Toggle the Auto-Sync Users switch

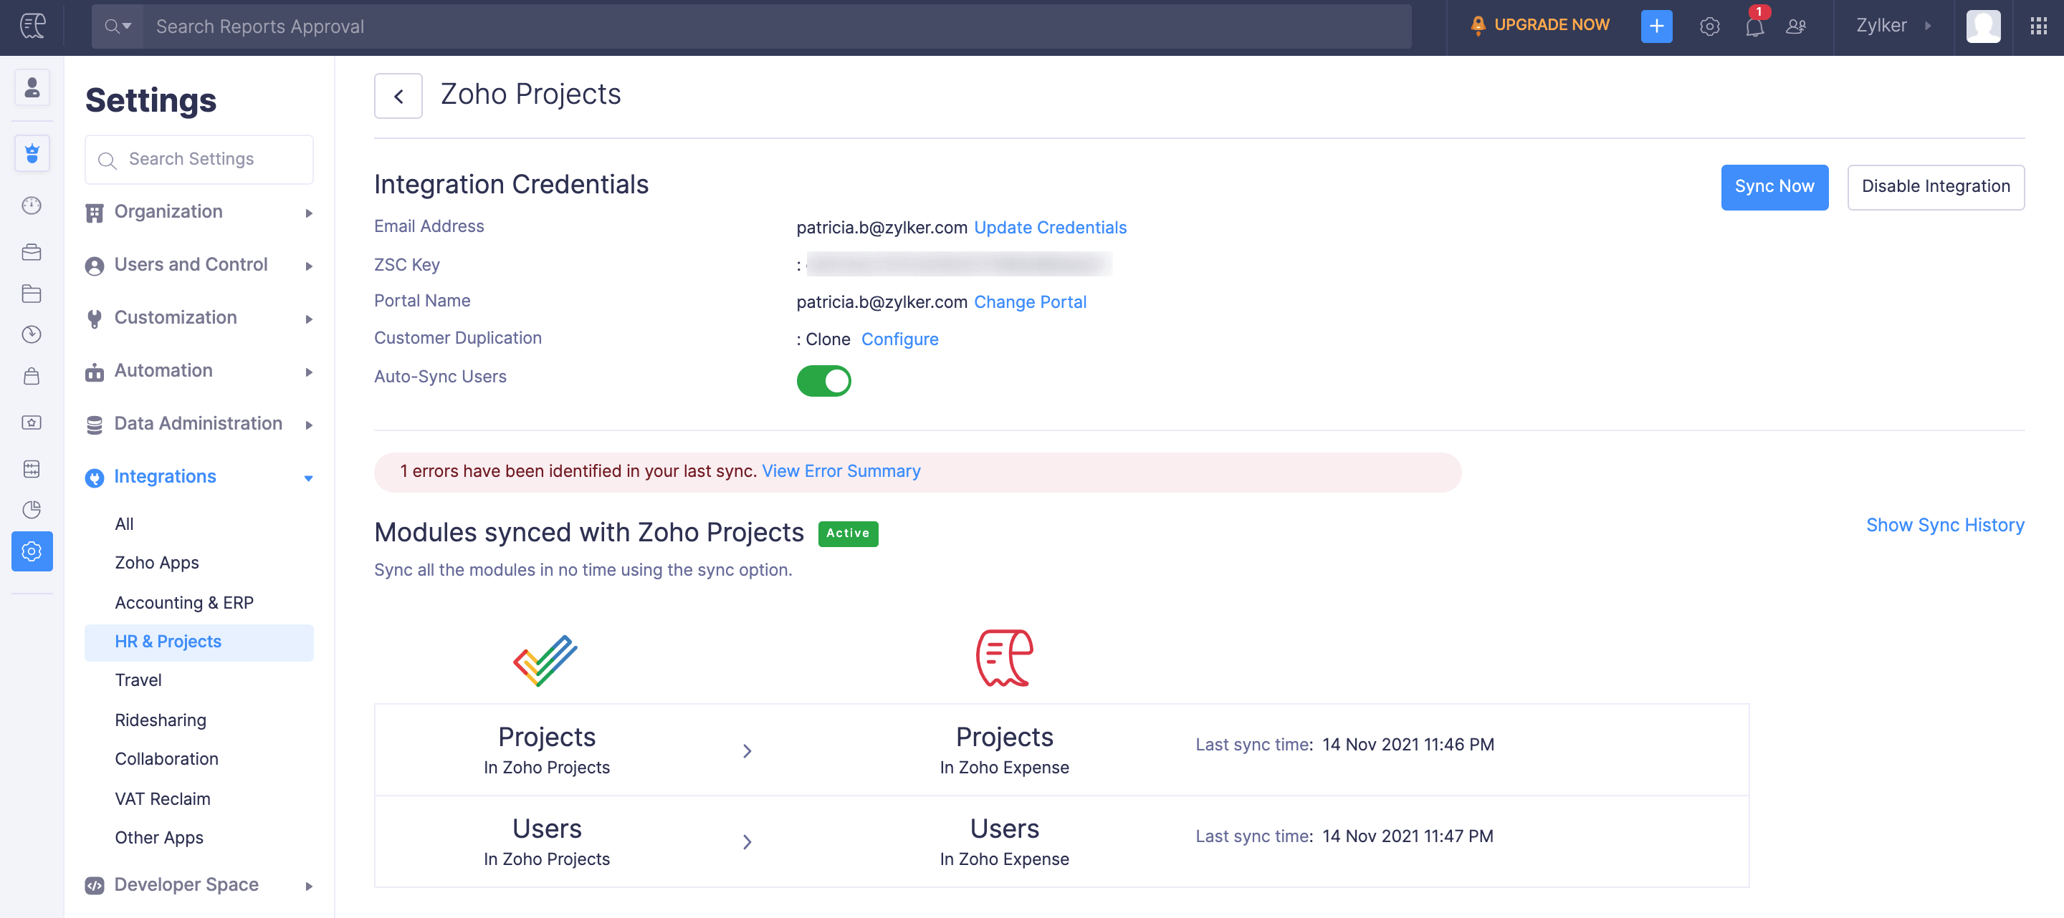point(823,381)
